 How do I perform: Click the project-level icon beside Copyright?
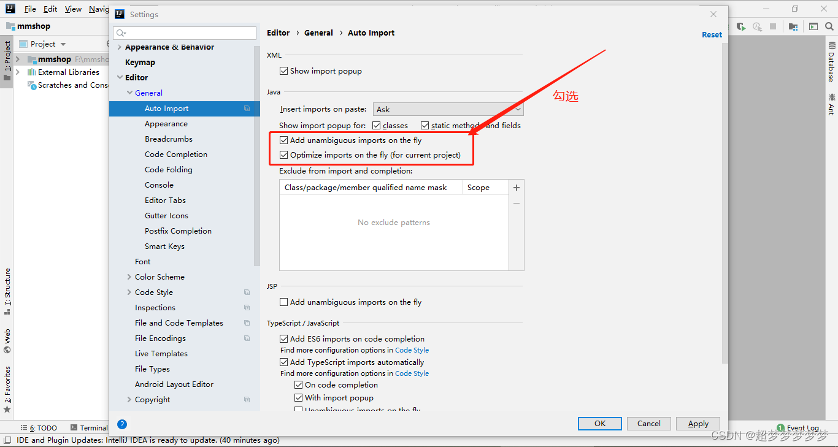[x=247, y=400]
